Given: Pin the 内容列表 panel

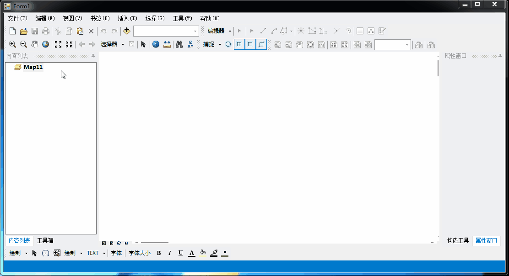Looking at the screenshot, I should 93,56.
